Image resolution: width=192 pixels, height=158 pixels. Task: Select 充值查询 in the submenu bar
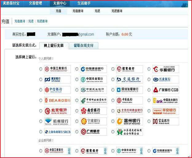[78, 11]
